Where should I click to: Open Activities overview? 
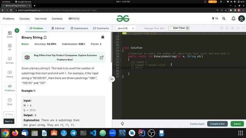pyautogui.click(x=6, y=2)
